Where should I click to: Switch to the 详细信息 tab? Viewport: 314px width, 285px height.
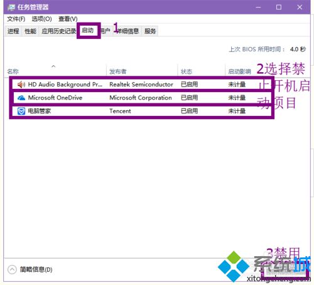coord(127,31)
